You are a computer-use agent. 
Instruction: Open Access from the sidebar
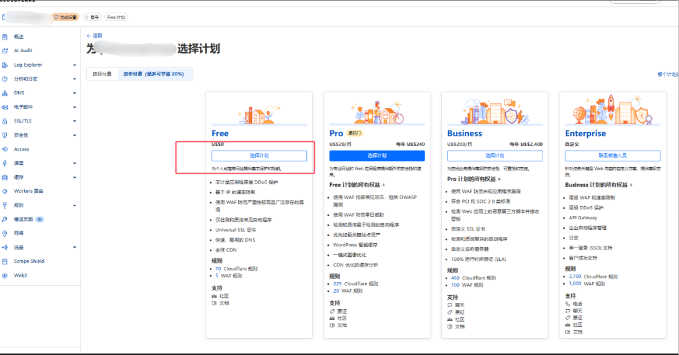coord(21,150)
